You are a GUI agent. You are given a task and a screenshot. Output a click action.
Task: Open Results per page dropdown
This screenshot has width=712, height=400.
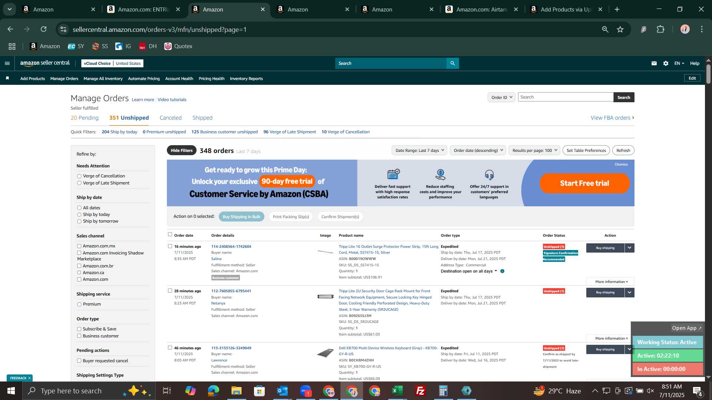pos(534,150)
